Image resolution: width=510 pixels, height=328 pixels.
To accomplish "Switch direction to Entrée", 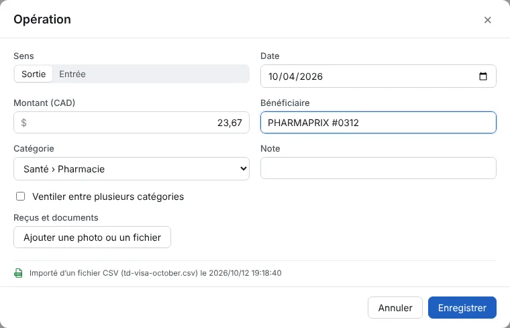I will 72,74.
